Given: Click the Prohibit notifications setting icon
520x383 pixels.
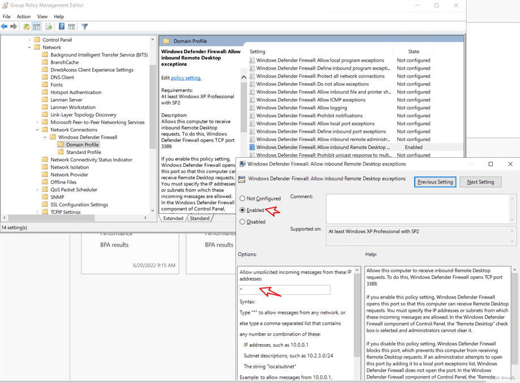Looking at the screenshot, I should click(x=252, y=116).
